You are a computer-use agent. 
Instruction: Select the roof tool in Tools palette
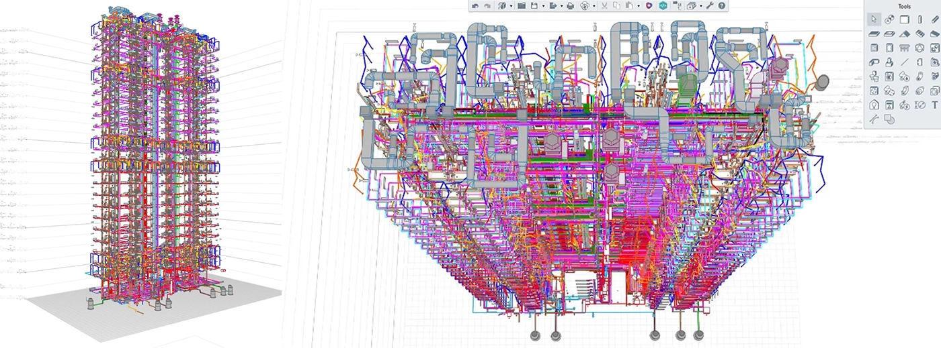point(905,34)
